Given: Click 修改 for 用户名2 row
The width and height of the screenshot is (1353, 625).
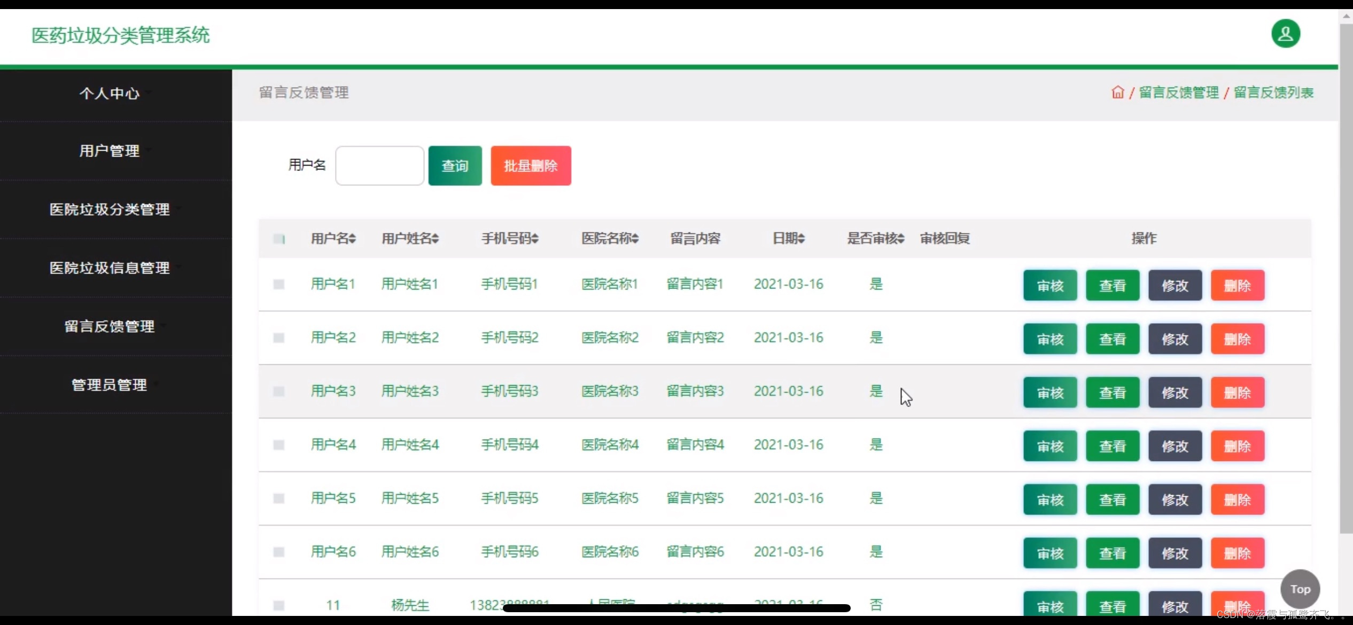Looking at the screenshot, I should pos(1175,339).
